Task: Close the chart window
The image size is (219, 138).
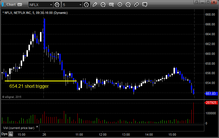Action: (214, 2)
